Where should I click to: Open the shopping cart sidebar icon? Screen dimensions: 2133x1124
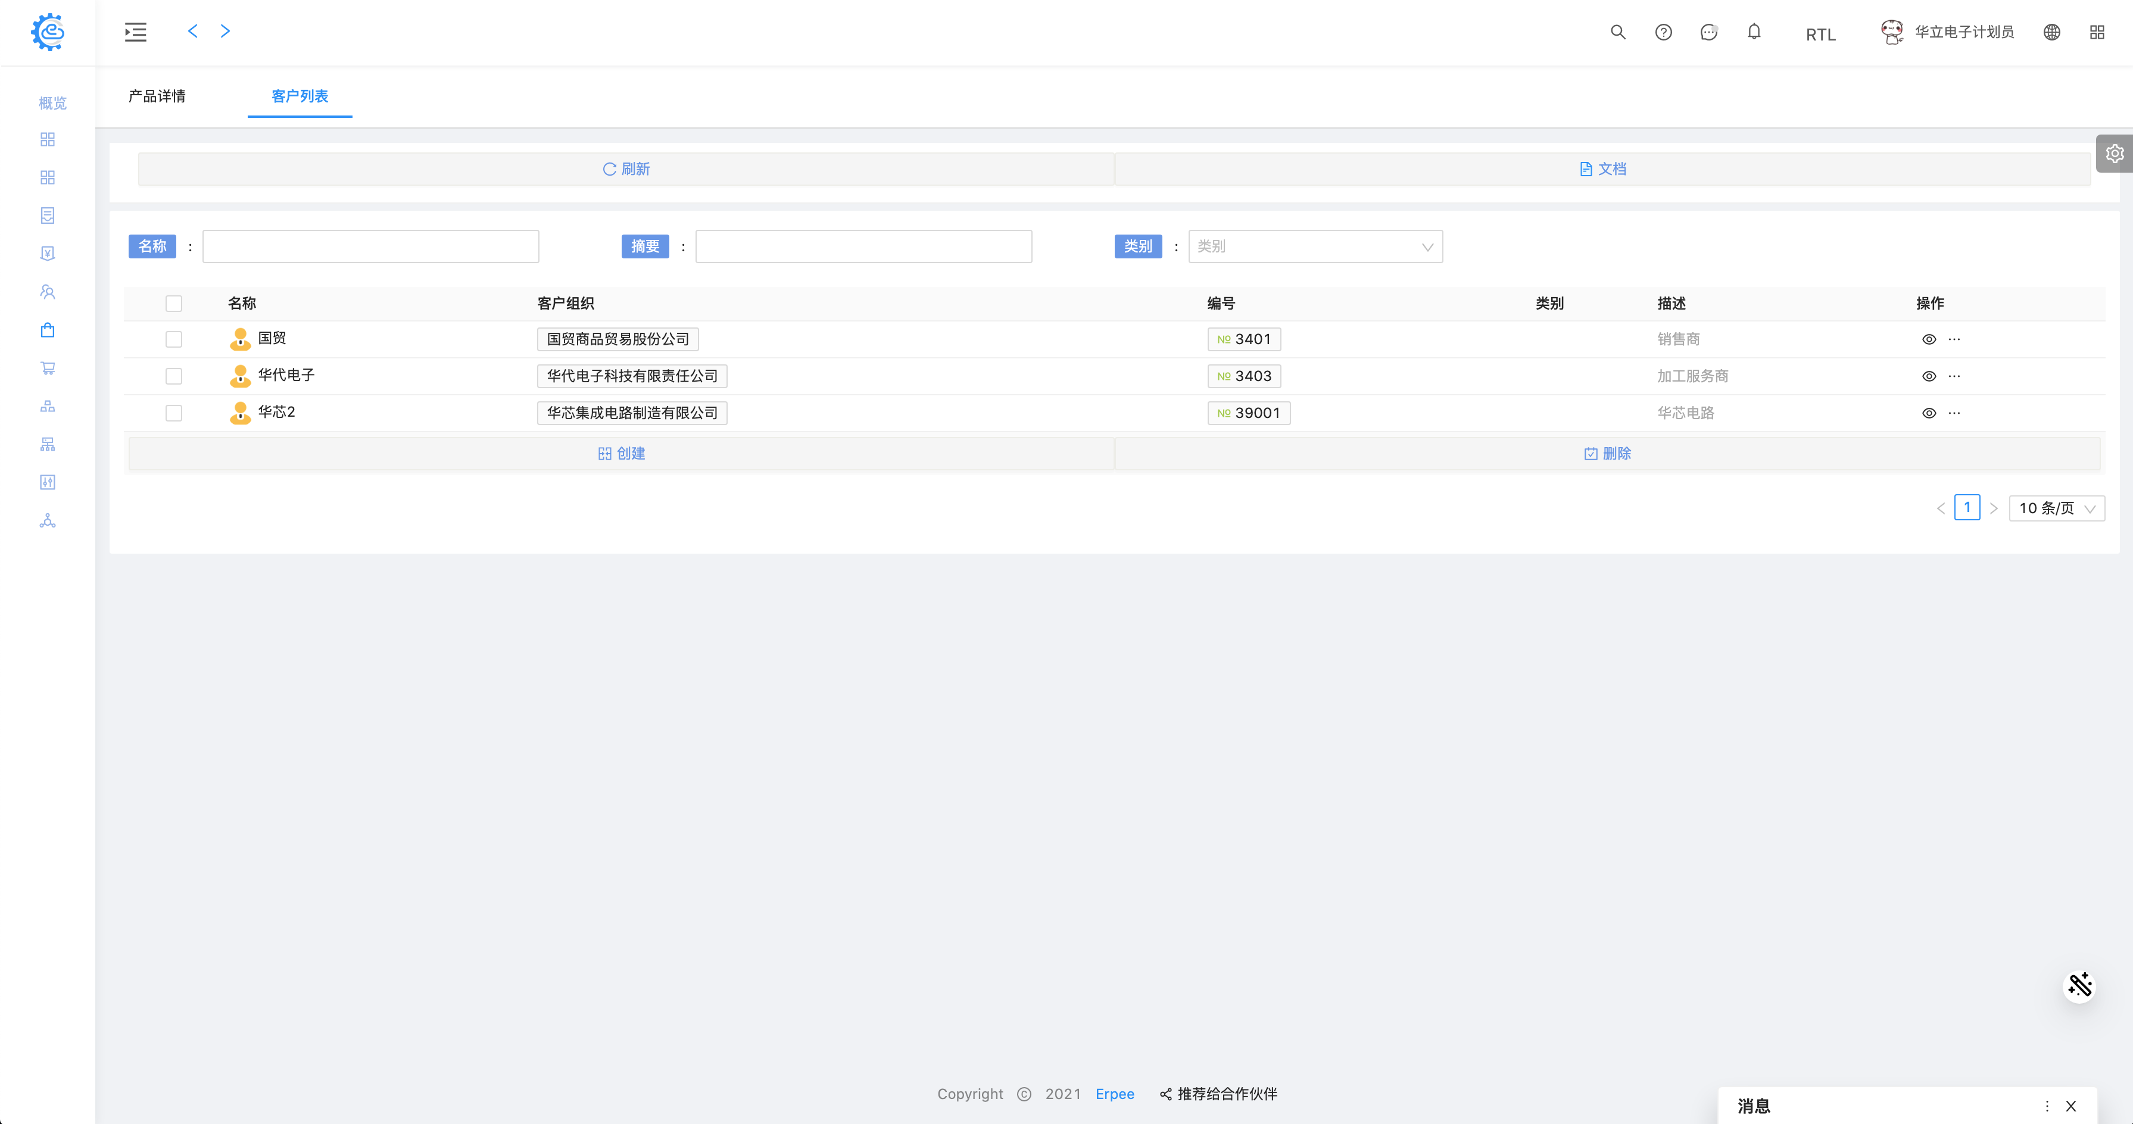pos(47,369)
